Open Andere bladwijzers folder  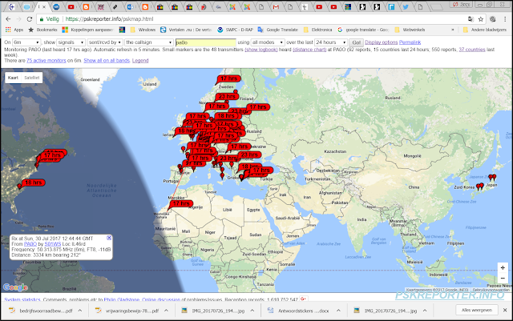coord(485,30)
